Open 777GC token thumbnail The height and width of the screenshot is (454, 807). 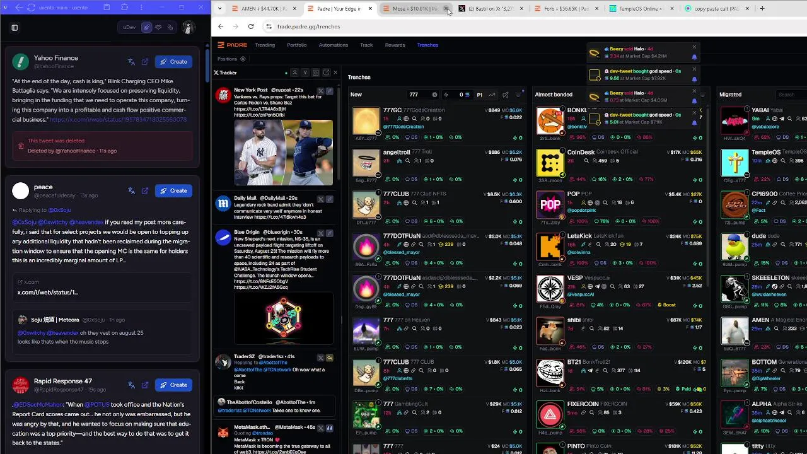tap(366, 120)
